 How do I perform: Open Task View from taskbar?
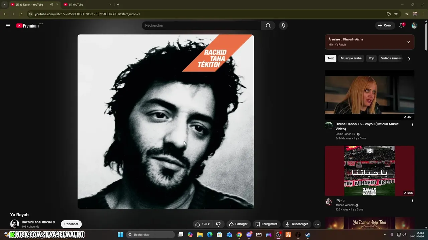point(181,235)
